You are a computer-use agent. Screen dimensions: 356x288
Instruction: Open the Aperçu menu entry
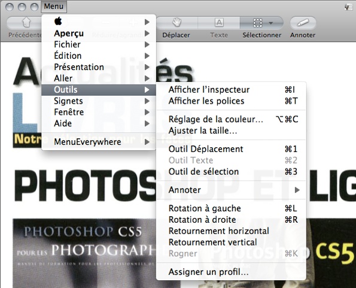[99, 34]
